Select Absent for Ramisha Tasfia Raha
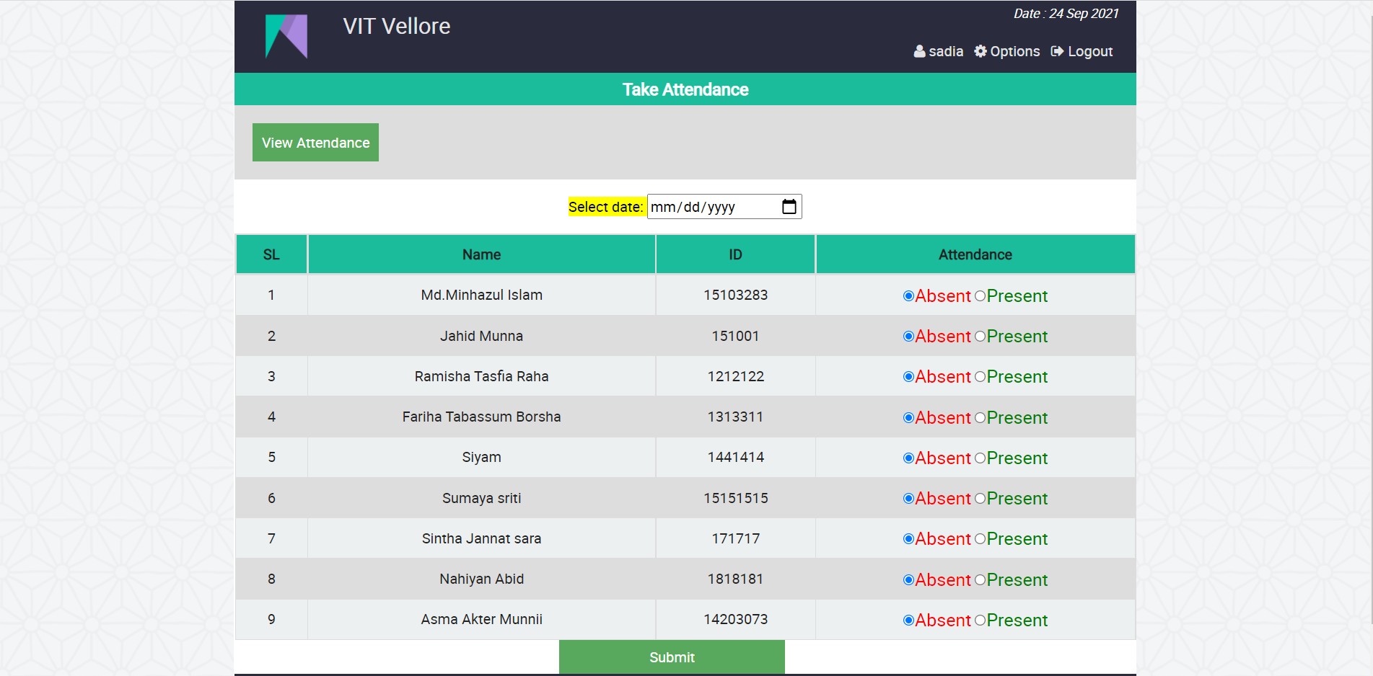The height and width of the screenshot is (676, 1373). click(908, 377)
